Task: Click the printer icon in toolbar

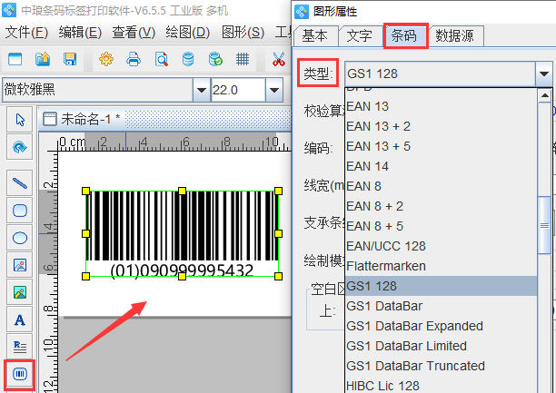Action: 134,60
